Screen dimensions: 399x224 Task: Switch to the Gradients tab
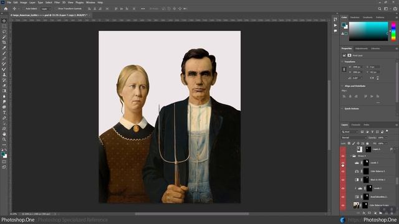pos(368,17)
